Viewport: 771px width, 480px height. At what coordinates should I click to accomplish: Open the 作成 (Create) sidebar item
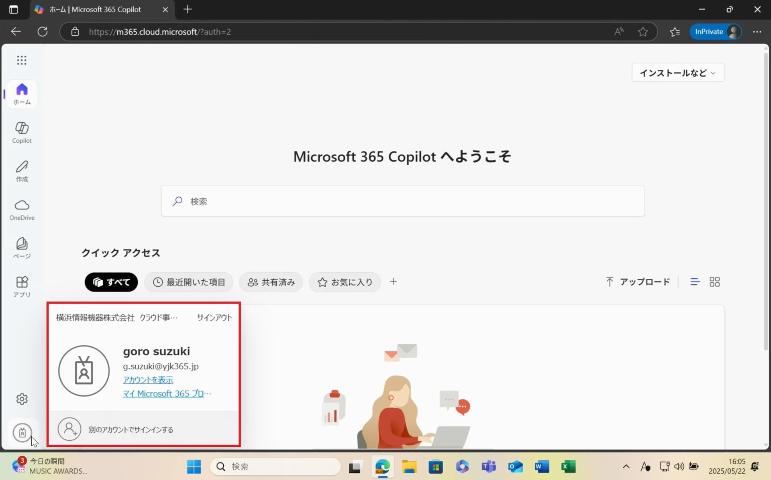[22, 171]
